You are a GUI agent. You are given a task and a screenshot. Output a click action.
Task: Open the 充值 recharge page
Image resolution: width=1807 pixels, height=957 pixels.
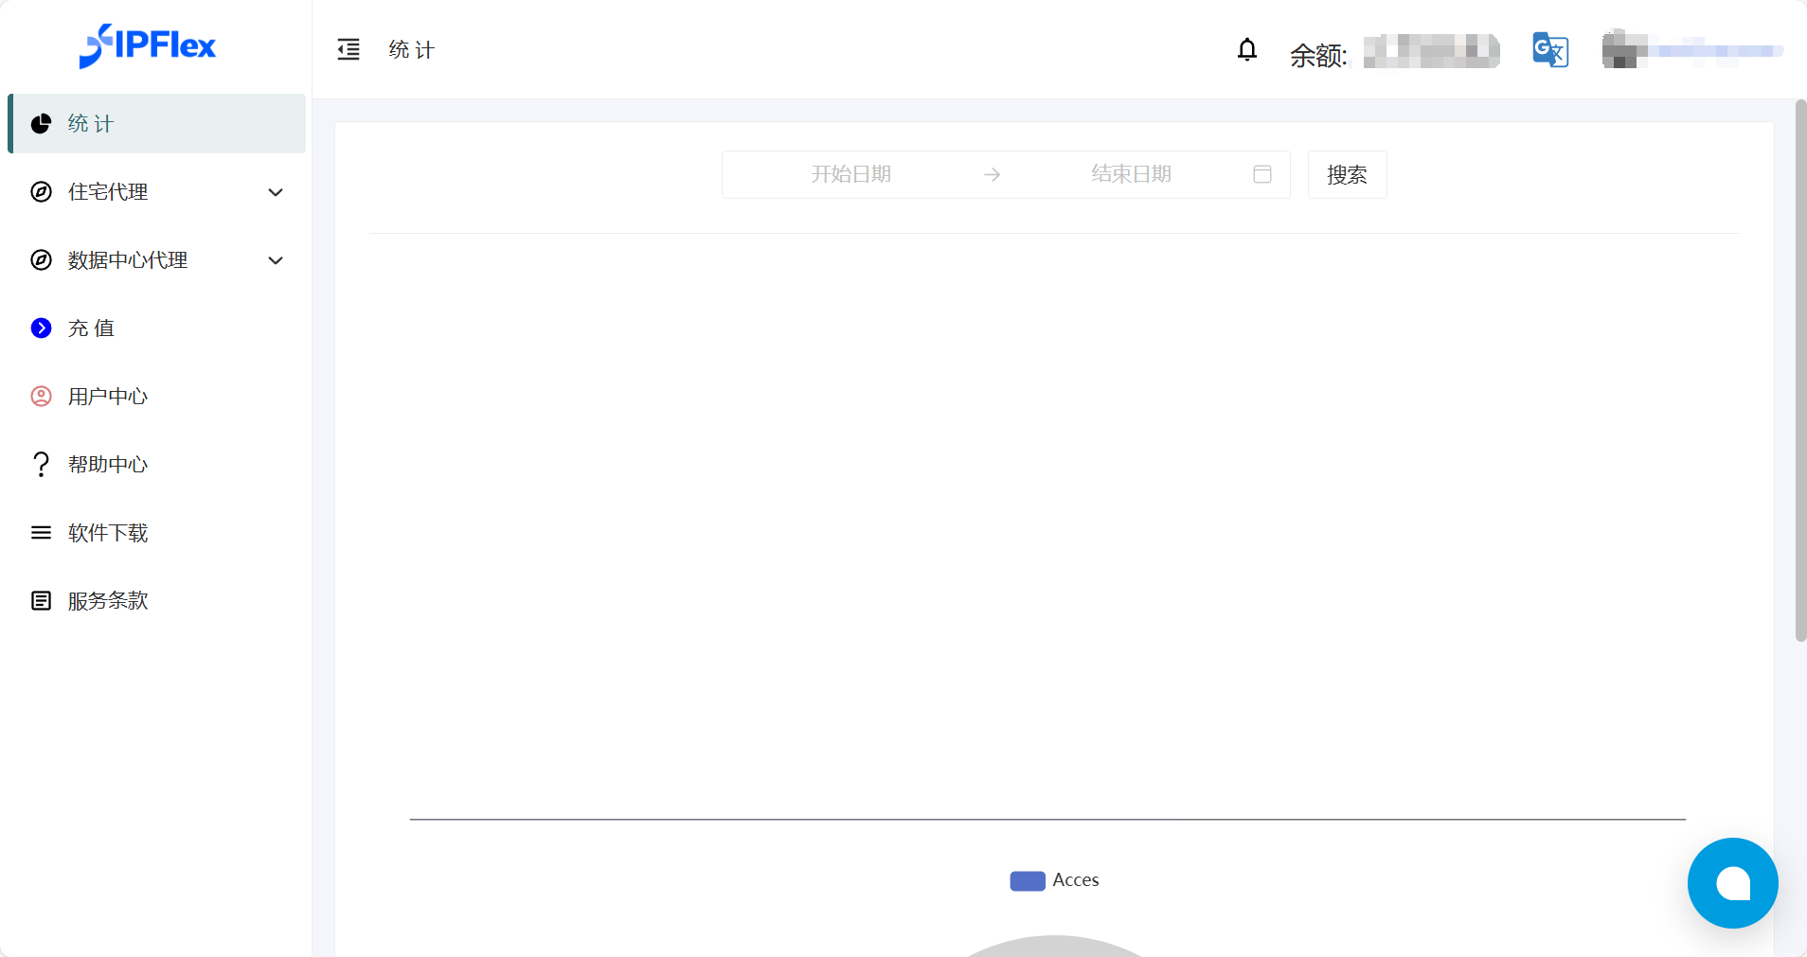(x=91, y=328)
